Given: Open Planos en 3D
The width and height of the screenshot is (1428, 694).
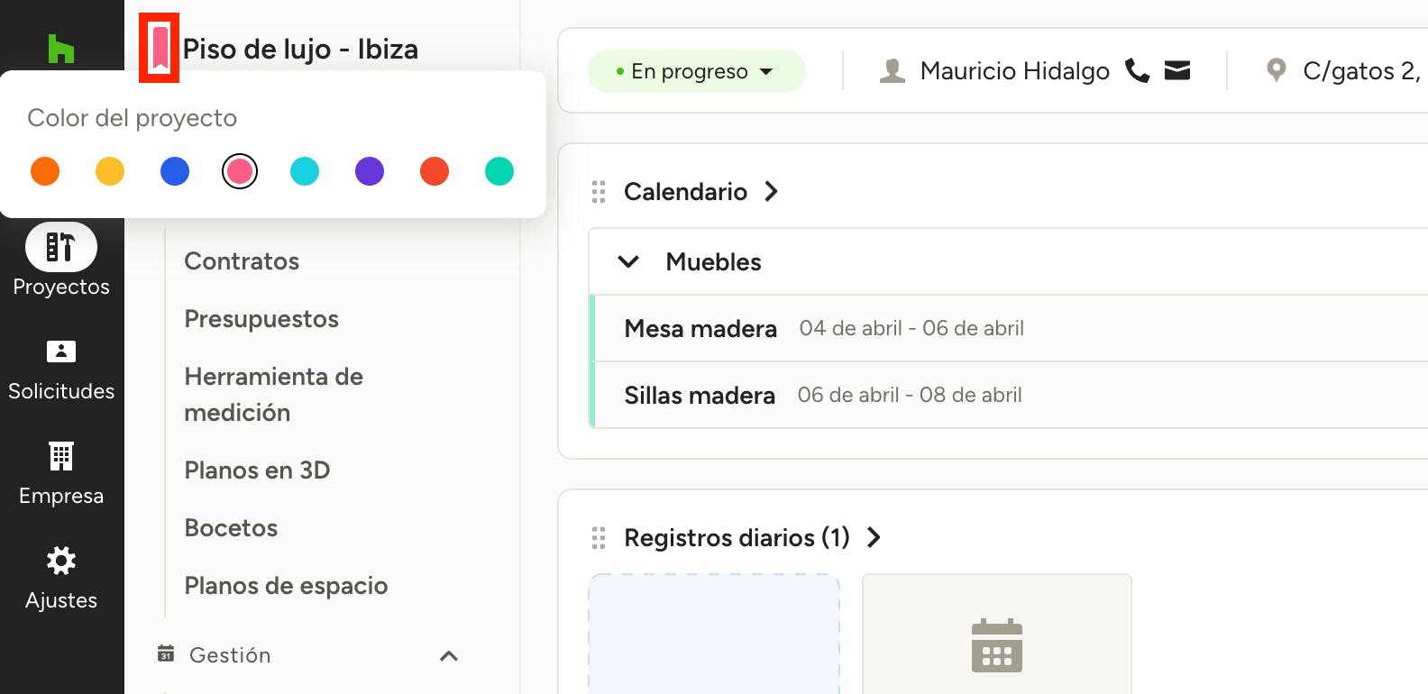Looking at the screenshot, I should click(x=257, y=470).
